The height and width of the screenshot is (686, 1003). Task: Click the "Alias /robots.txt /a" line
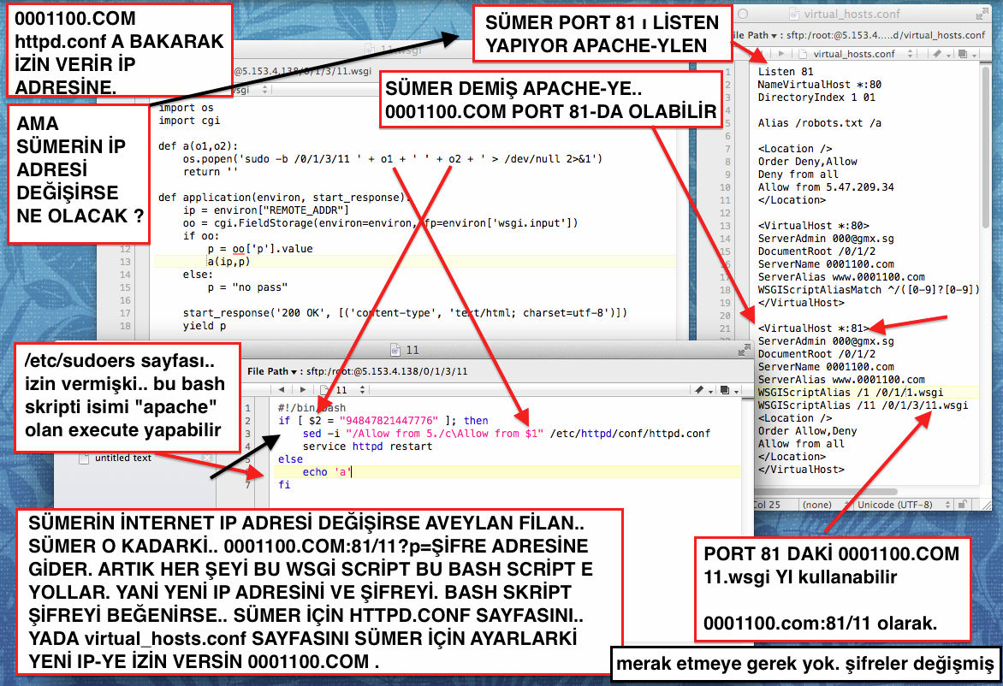click(x=819, y=123)
